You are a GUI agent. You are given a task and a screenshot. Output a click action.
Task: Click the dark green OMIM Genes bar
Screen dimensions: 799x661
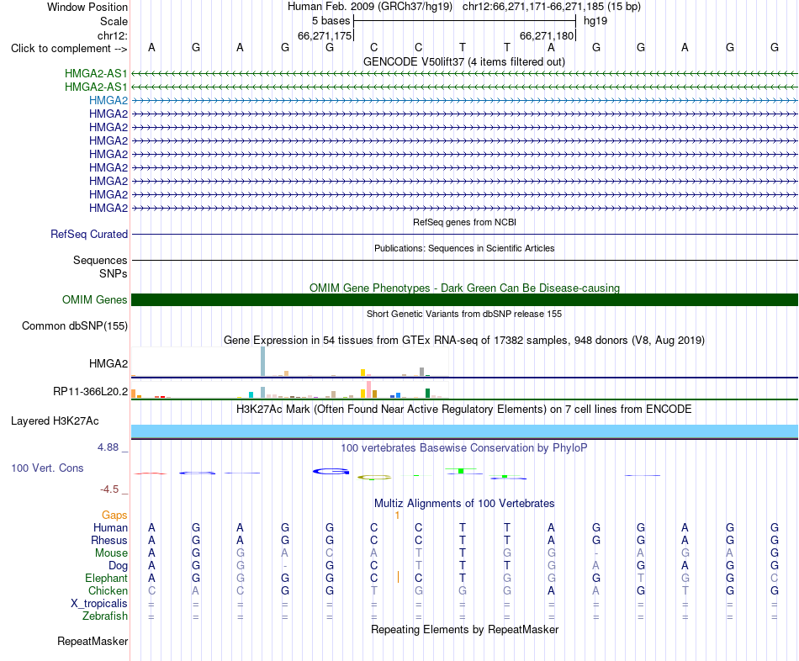click(464, 299)
